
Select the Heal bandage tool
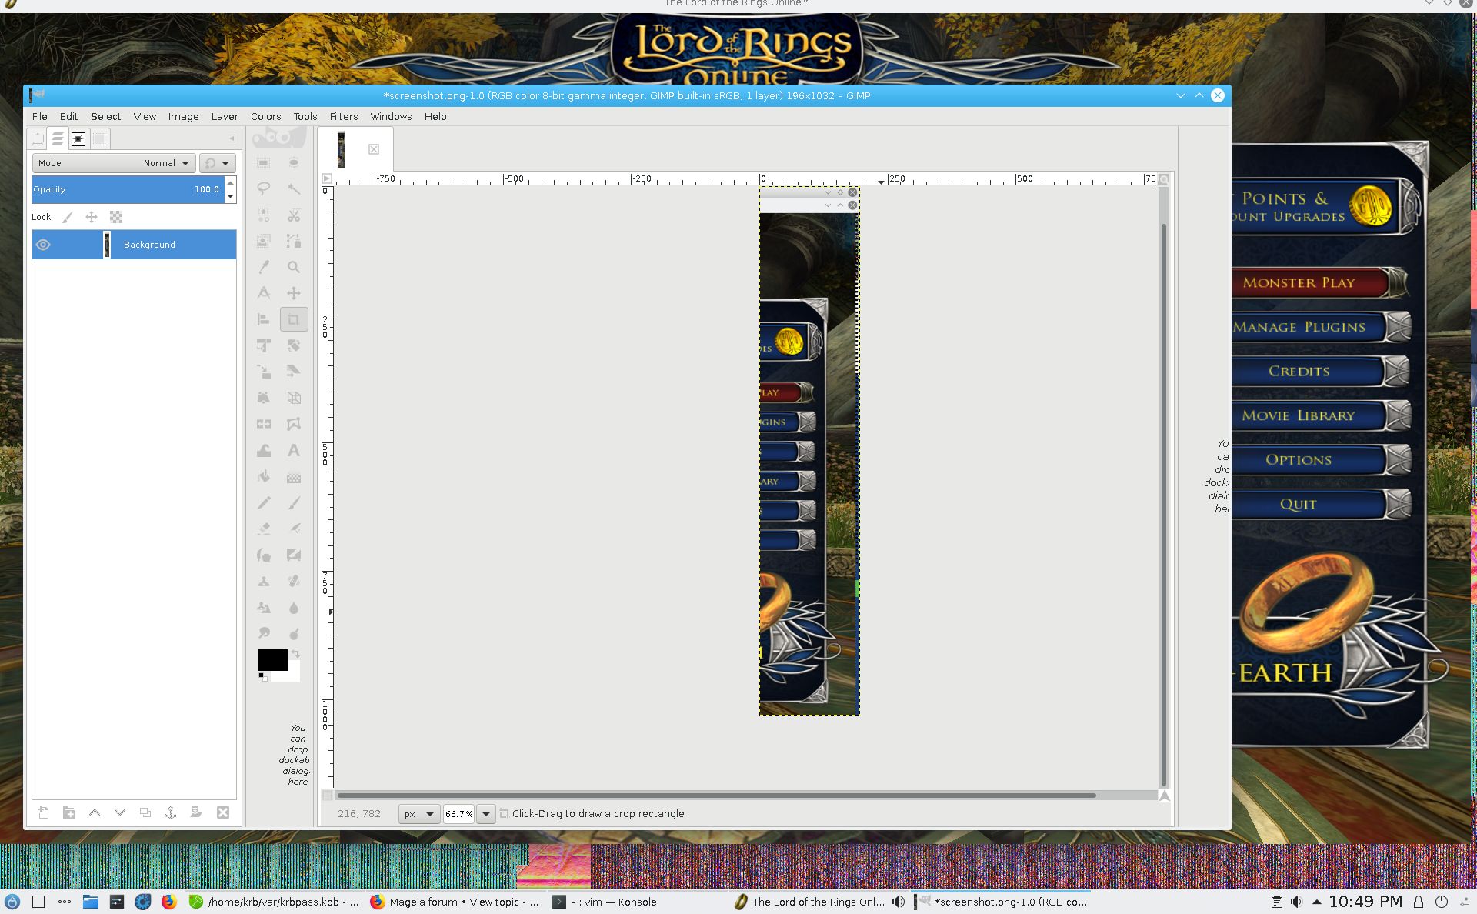293,581
